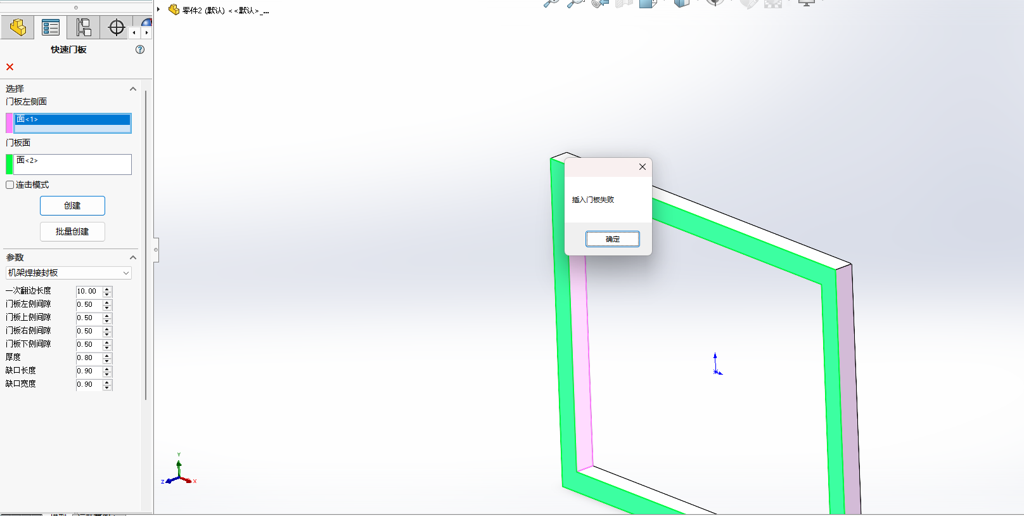This screenshot has height=516, width=1024.
Task: Click the 批量创建 button
Action: click(72, 231)
